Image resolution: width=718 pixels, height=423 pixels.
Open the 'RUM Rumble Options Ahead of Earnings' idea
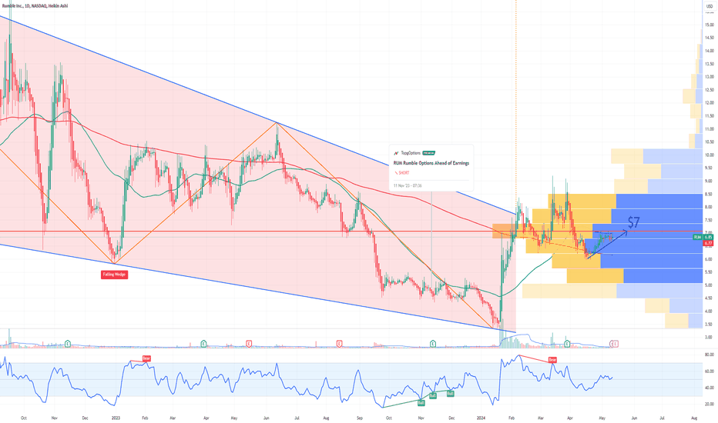pyautogui.click(x=431, y=163)
